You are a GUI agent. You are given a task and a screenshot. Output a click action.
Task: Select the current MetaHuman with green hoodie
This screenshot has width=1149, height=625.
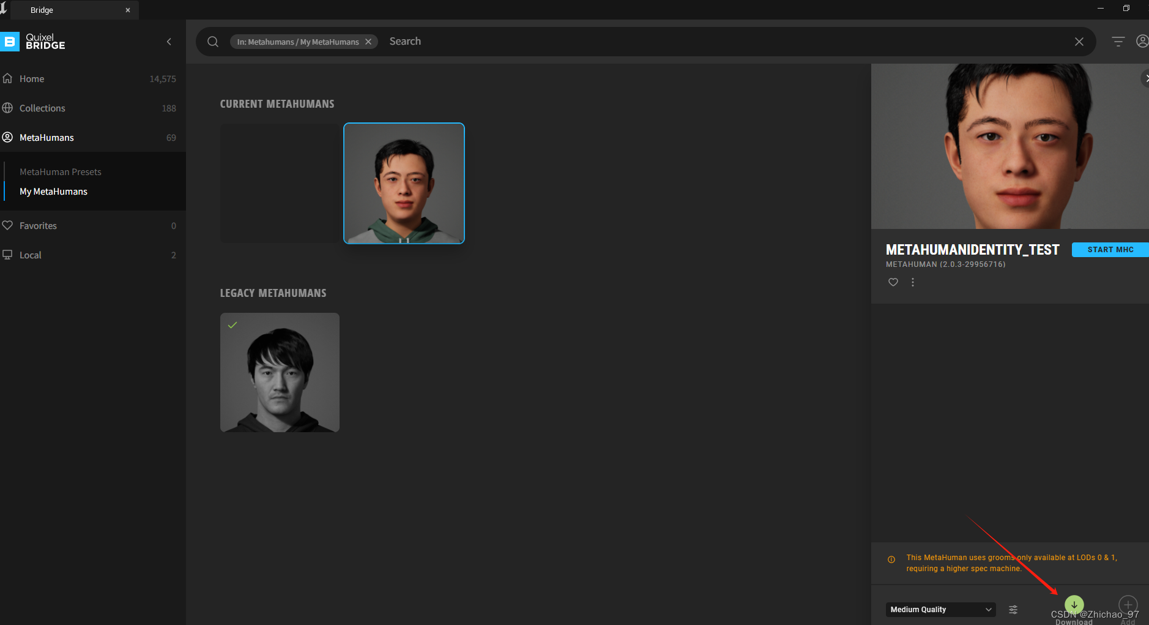click(404, 183)
